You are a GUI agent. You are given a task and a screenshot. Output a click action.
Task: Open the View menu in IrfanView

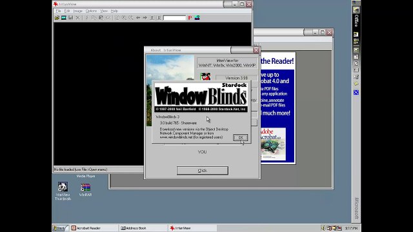click(x=104, y=11)
